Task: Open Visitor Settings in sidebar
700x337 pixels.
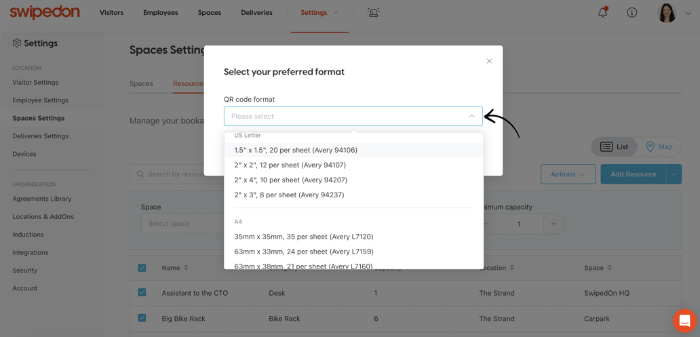Action: 35,82
